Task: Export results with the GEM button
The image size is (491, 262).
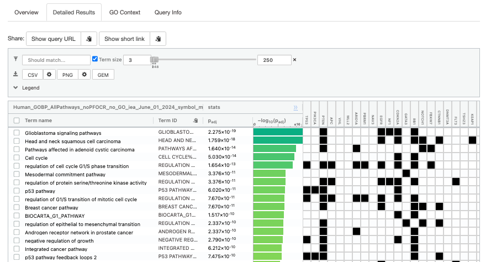Action: (103, 75)
